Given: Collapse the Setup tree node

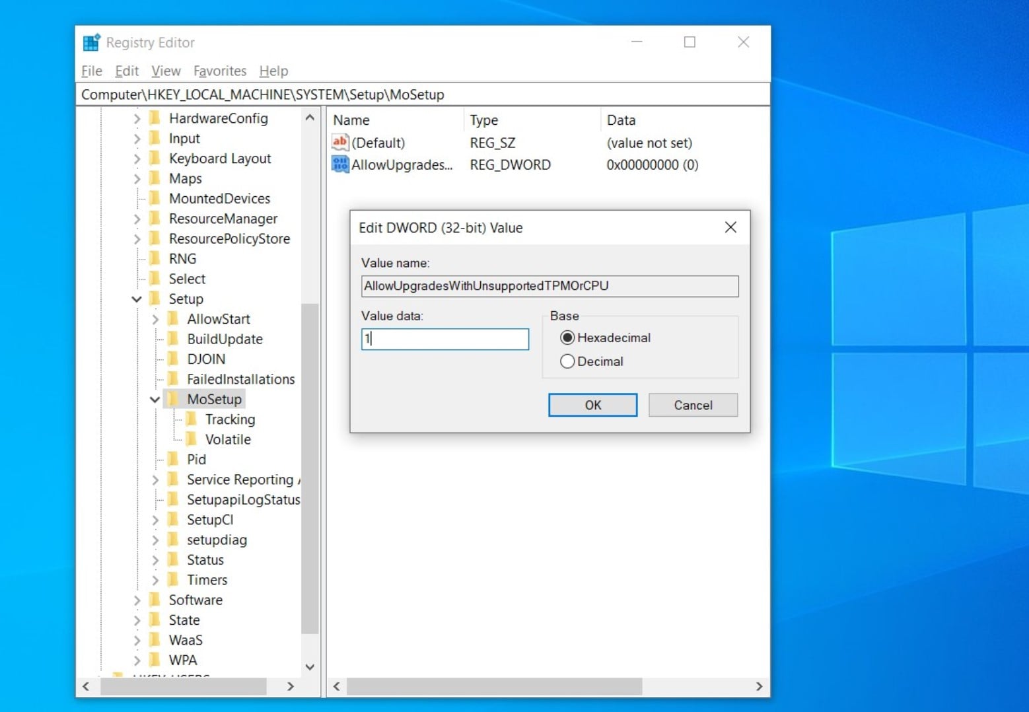Looking at the screenshot, I should click(137, 299).
